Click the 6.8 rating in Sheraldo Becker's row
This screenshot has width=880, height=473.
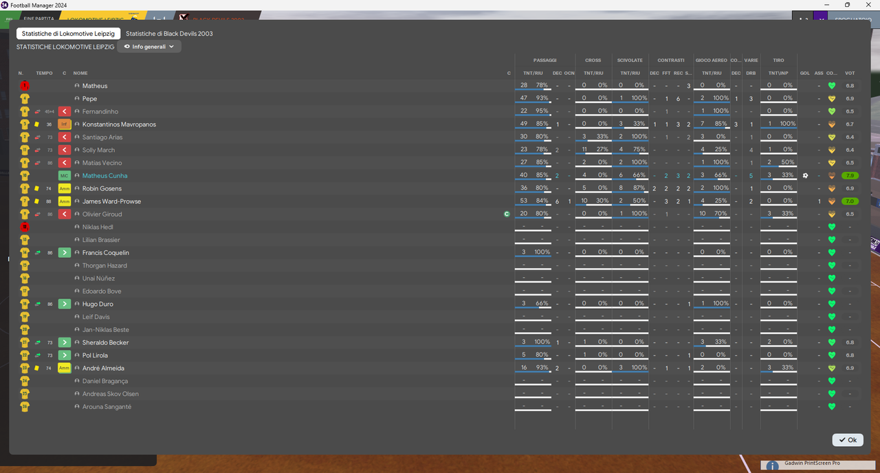(x=850, y=342)
